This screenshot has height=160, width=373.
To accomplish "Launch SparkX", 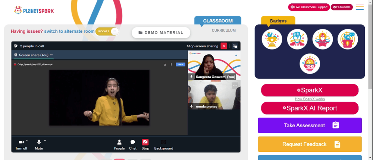I will pyautogui.click(x=310, y=90).
